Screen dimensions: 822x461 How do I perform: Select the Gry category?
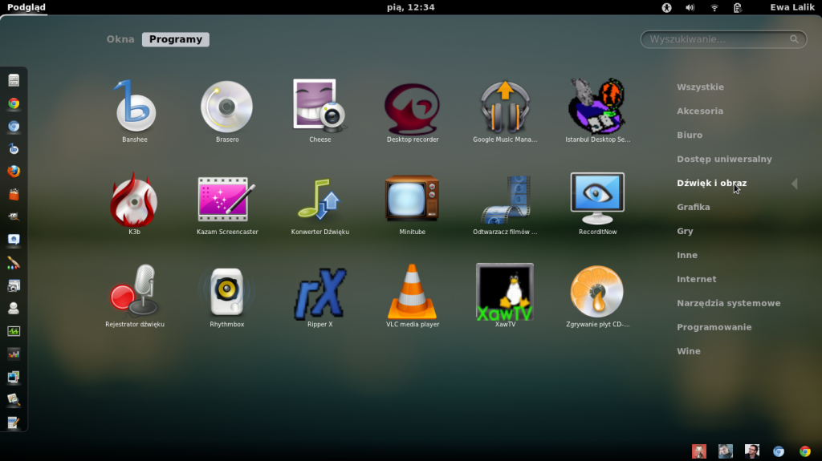click(x=685, y=231)
